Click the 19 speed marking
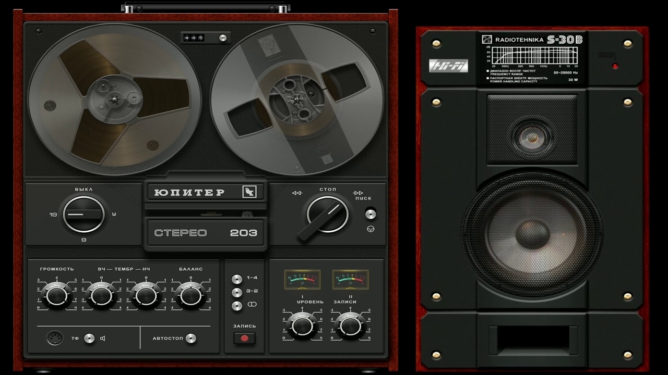Viewport: 668px width, 375px height. tap(53, 215)
